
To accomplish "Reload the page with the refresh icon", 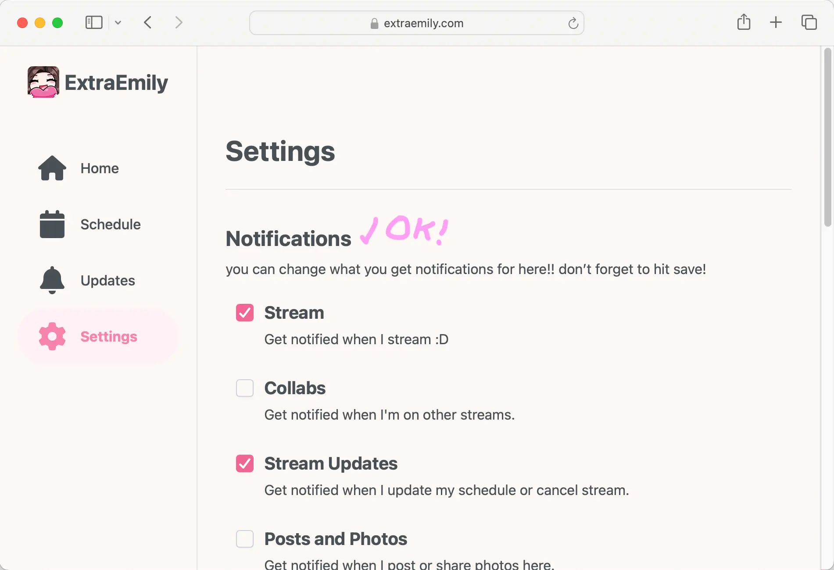I will pos(573,23).
